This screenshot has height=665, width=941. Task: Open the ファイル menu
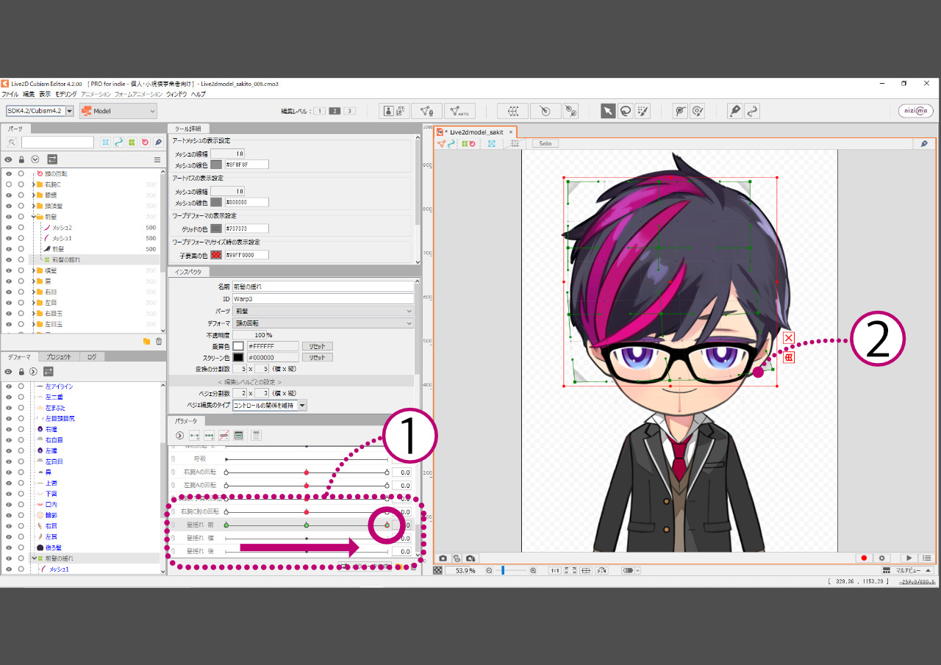click(x=10, y=94)
